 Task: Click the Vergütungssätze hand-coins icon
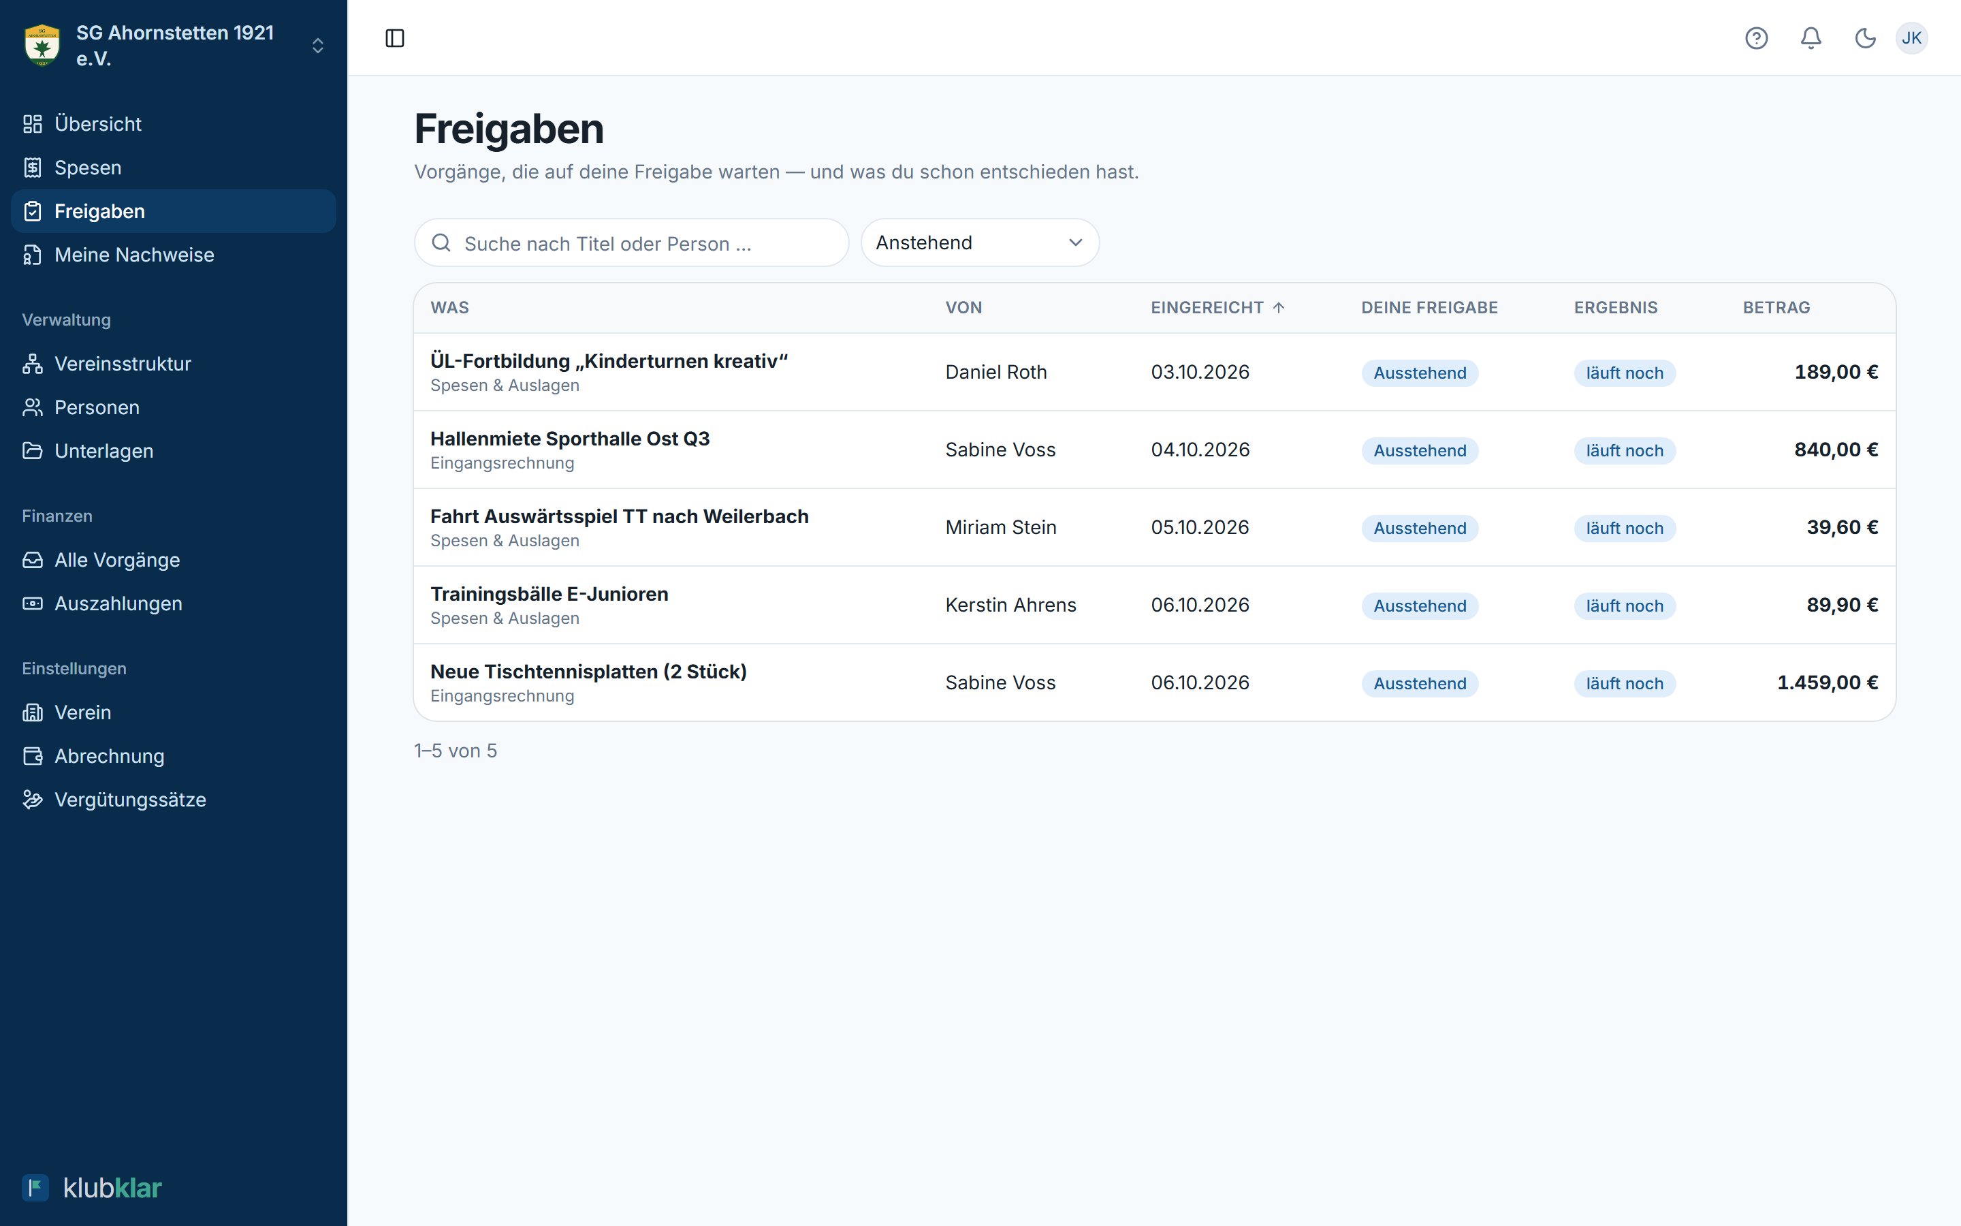click(x=33, y=800)
